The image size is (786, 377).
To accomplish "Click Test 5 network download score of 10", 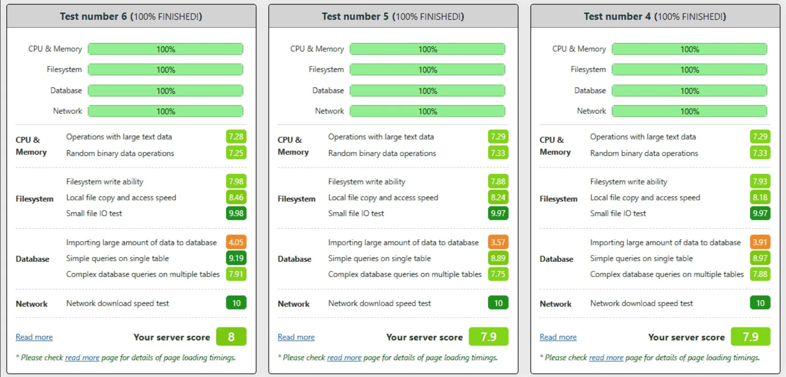I will pyautogui.click(x=498, y=303).
